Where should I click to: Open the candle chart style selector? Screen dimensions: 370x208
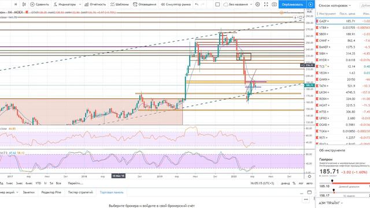(x=24, y=4)
